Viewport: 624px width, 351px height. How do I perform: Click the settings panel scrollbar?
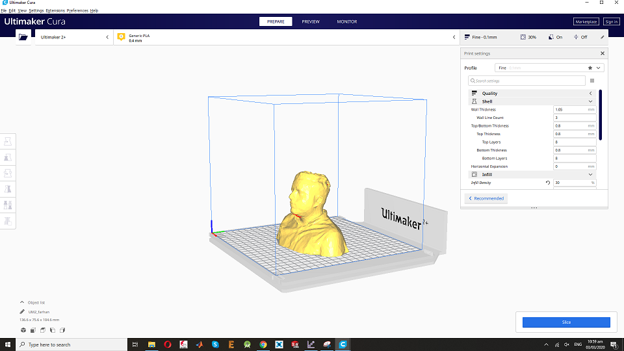click(x=600, y=115)
